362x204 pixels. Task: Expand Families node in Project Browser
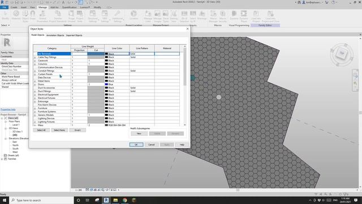[x=2, y=159]
